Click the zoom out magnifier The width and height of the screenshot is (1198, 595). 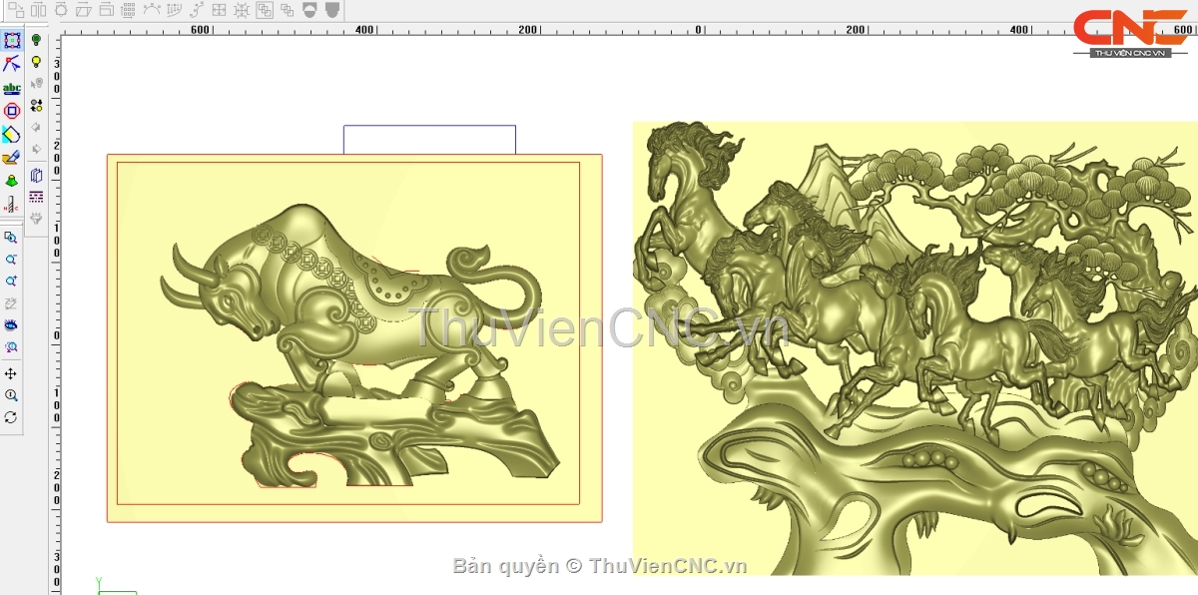coord(11,259)
